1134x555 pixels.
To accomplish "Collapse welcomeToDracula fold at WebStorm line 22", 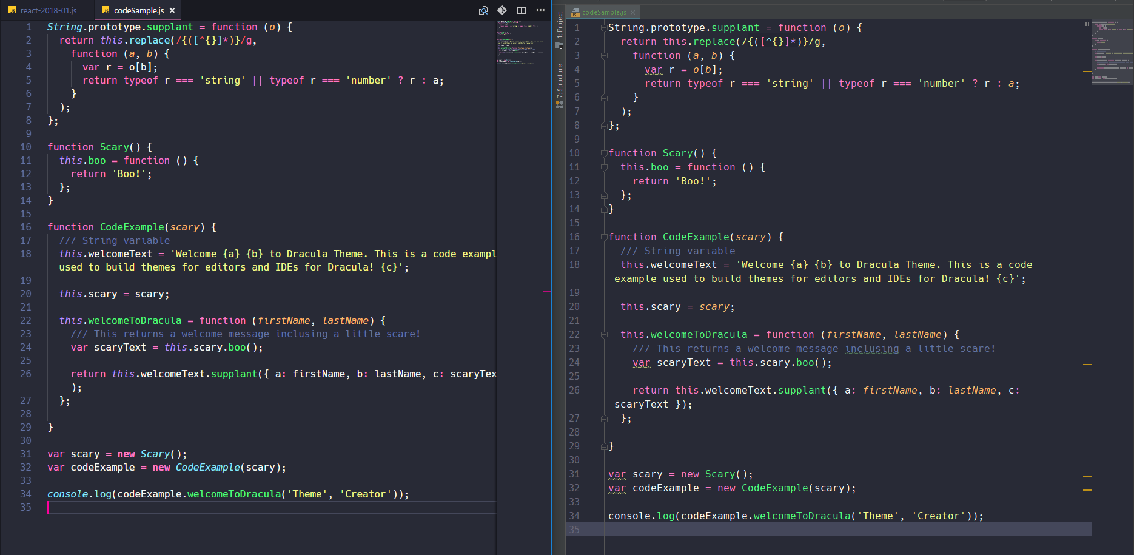I will click(604, 335).
